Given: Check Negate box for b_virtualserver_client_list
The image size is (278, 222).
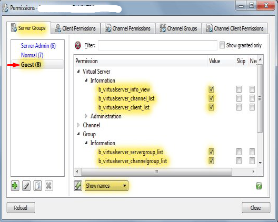Looking at the screenshot, I should [252, 107].
